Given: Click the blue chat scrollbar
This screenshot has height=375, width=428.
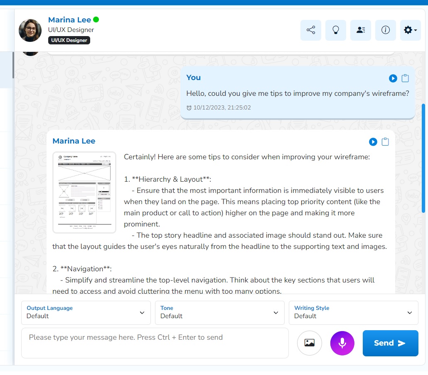Looking at the screenshot, I should click(x=423, y=158).
